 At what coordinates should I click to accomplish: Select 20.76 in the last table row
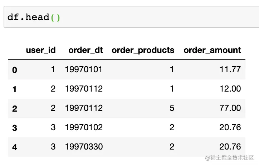click(x=230, y=147)
